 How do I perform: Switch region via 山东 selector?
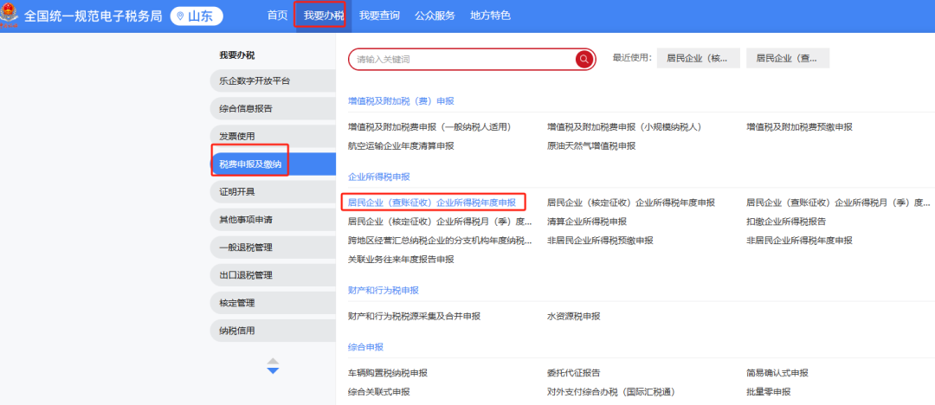point(197,16)
